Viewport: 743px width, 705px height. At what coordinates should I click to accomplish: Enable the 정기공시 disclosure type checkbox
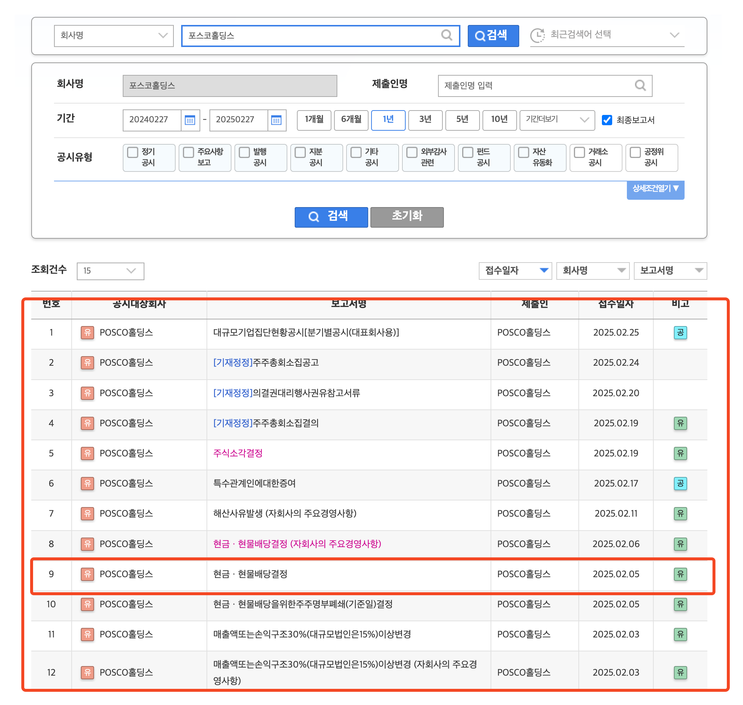132,152
